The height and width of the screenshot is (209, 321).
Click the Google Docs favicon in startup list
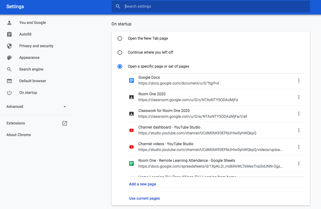131,80
